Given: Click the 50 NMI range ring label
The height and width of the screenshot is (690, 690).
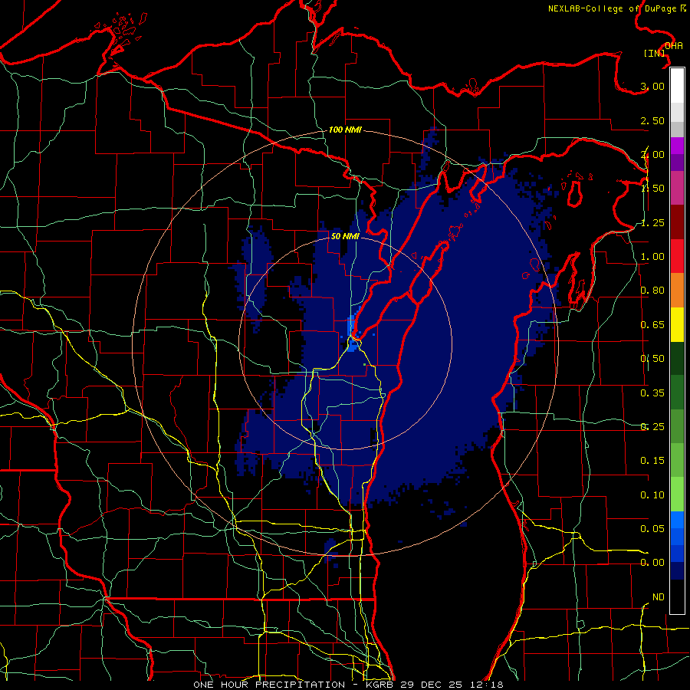Looking at the screenshot, I should pos(345,236).
